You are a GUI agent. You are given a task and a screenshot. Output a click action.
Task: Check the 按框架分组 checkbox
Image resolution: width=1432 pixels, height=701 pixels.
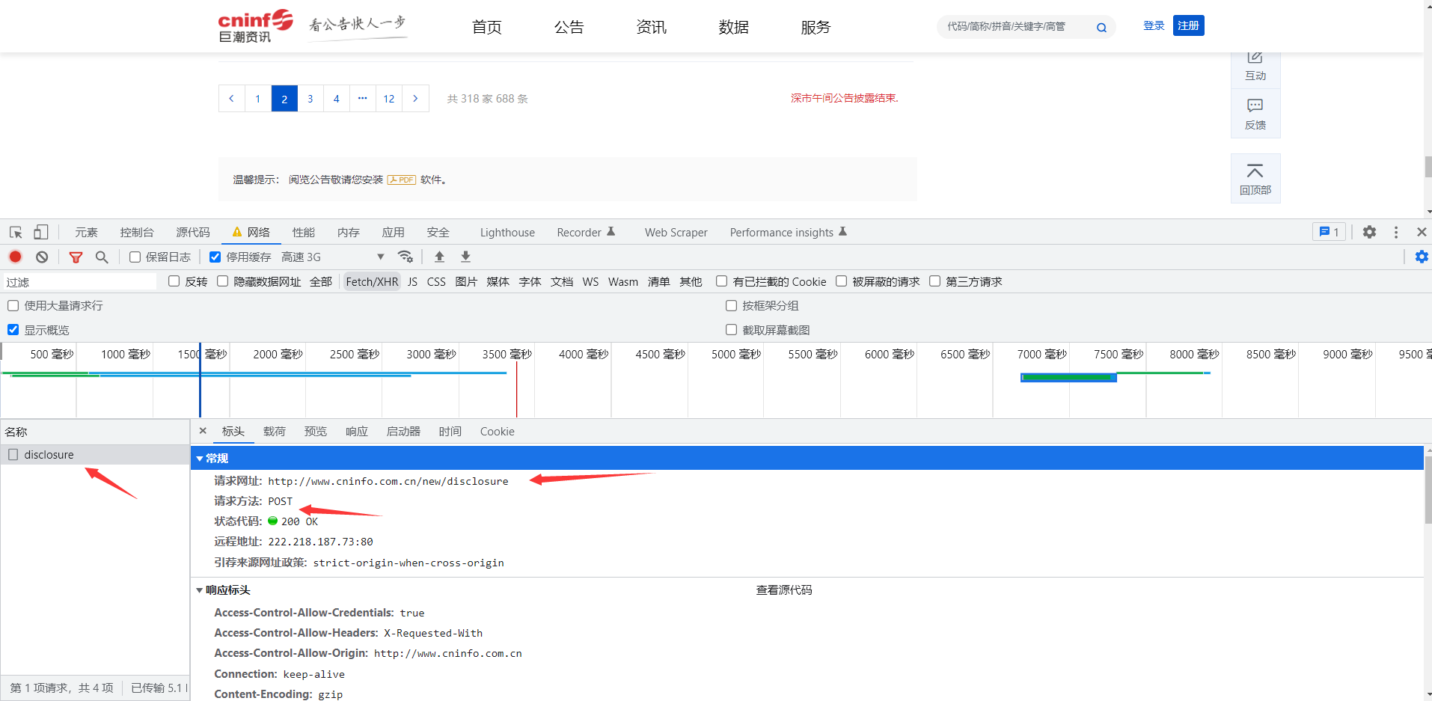pos(731,305)
